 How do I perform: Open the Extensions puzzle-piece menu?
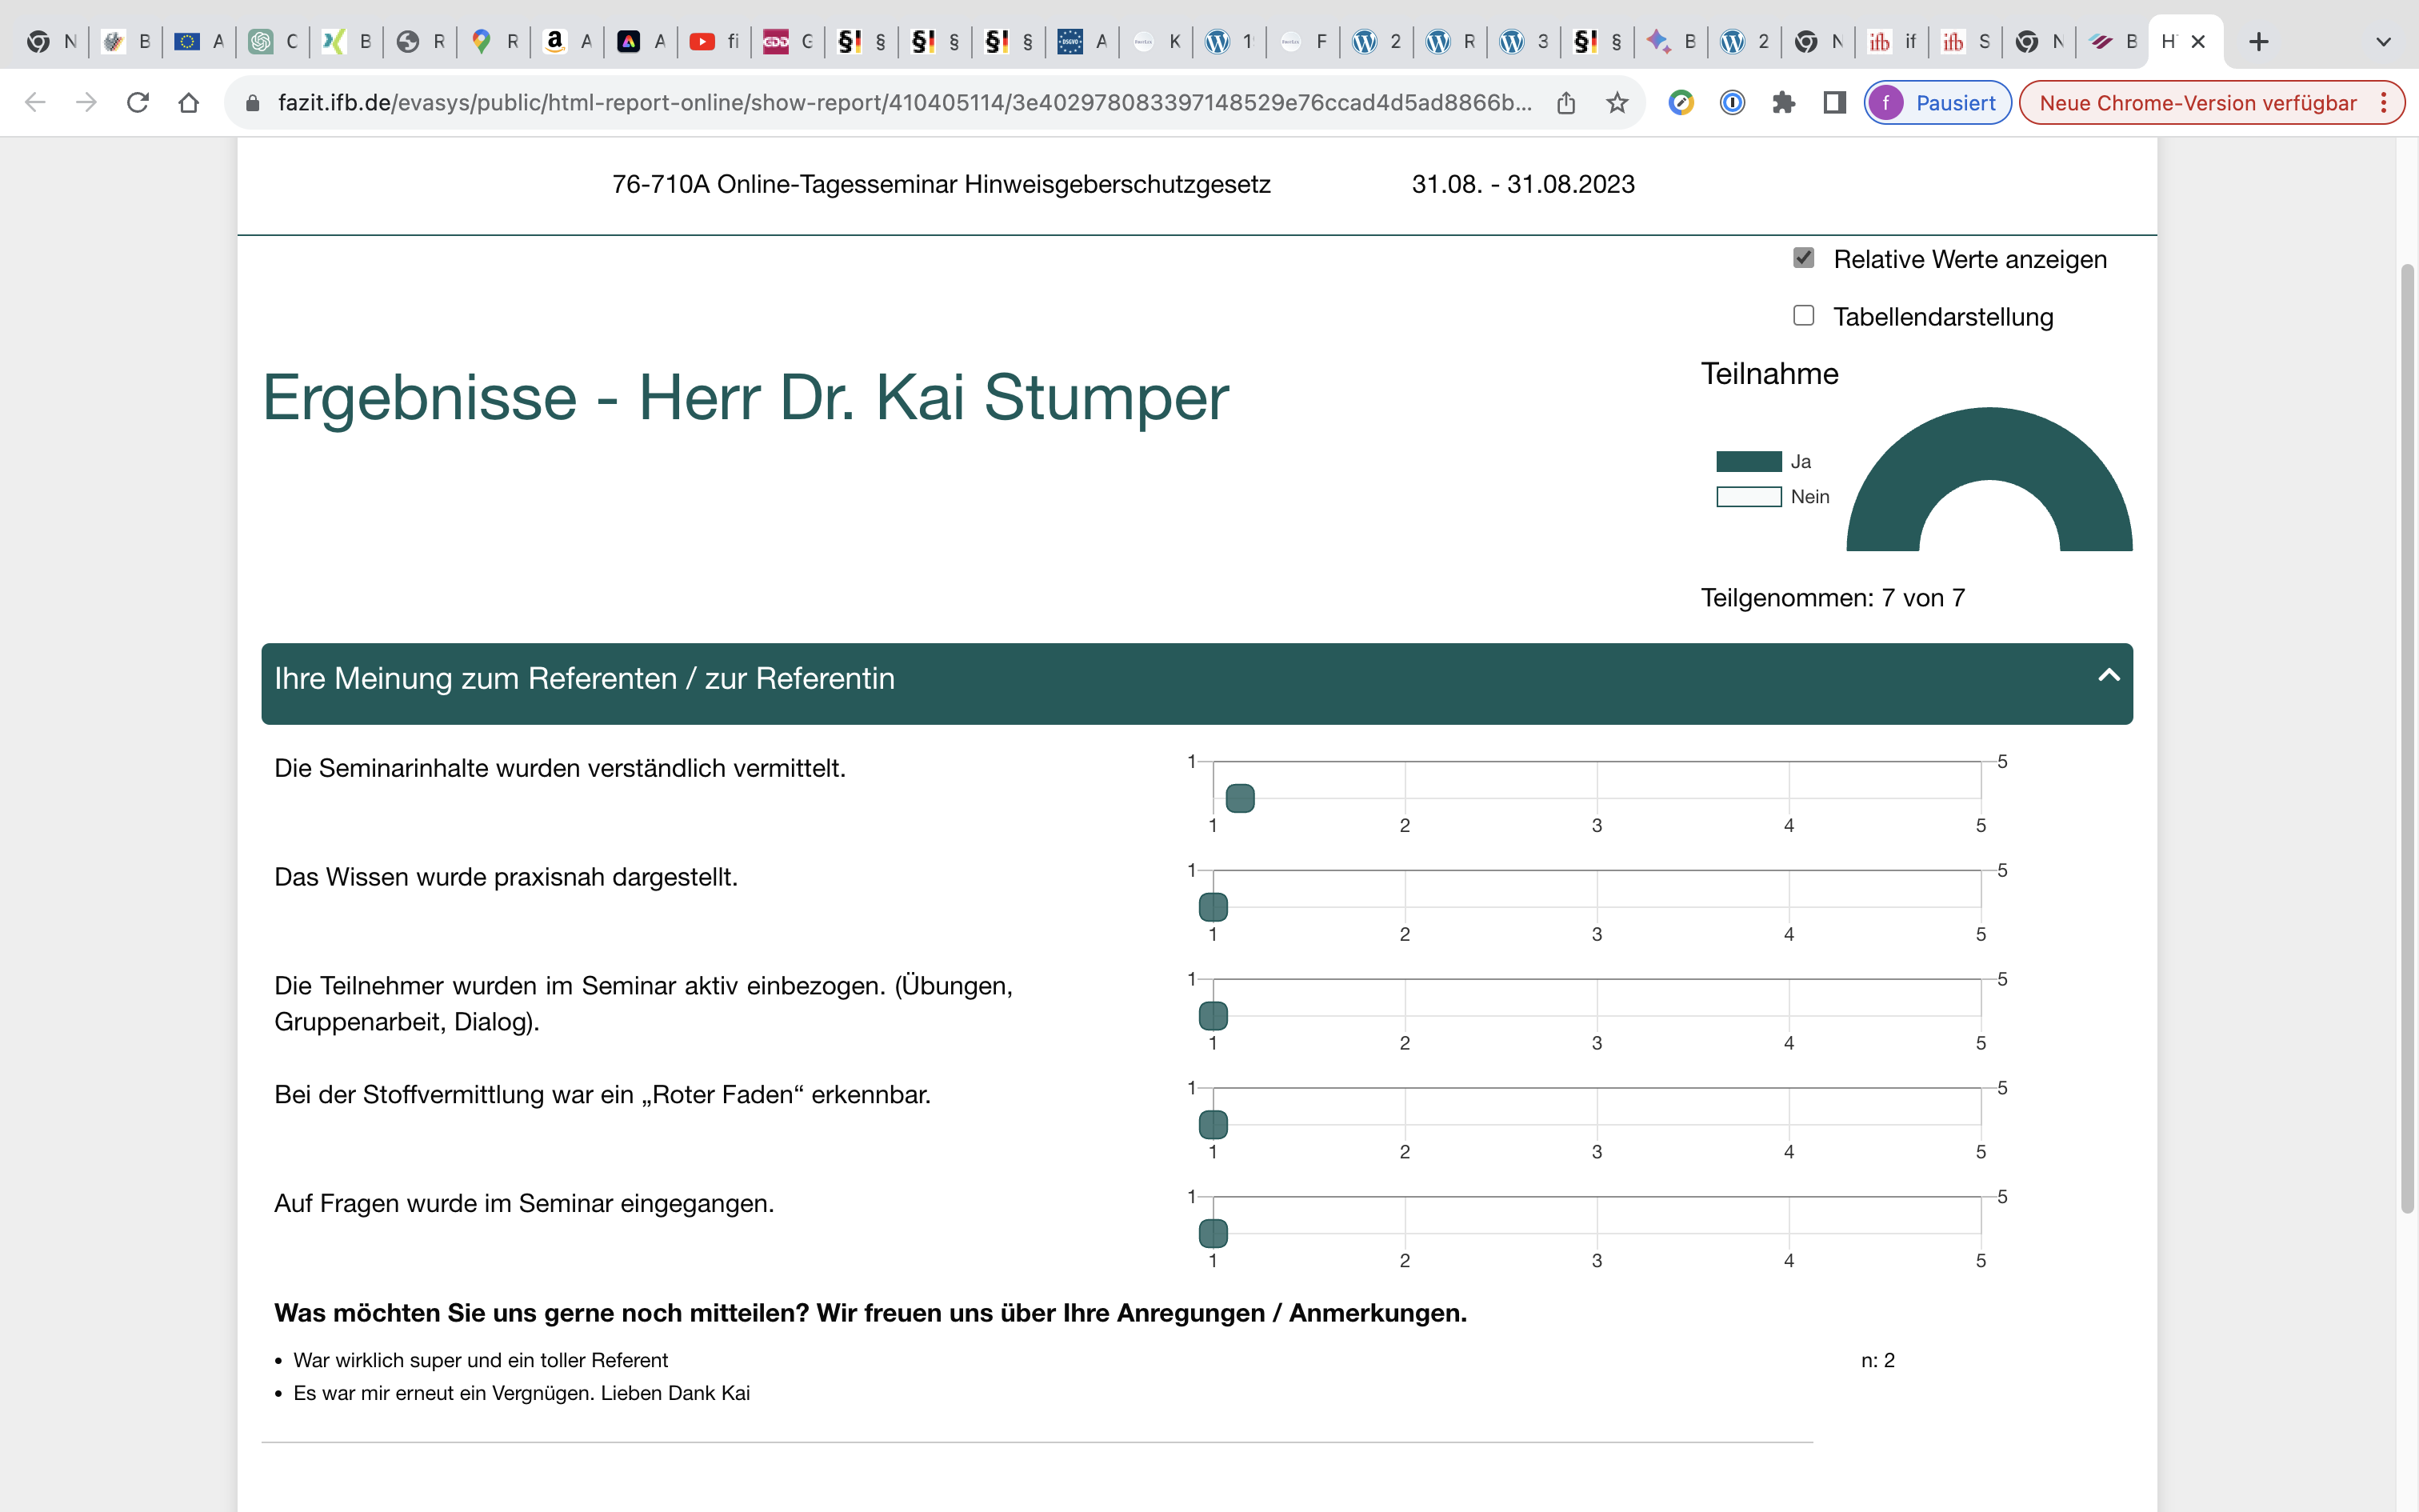pos(1783,103)
